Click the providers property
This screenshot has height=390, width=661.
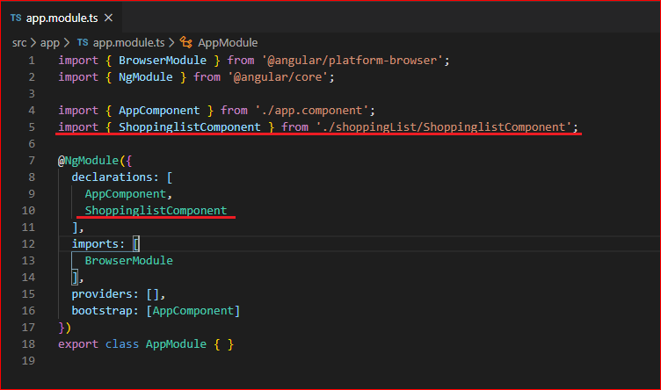pos(102,294)
